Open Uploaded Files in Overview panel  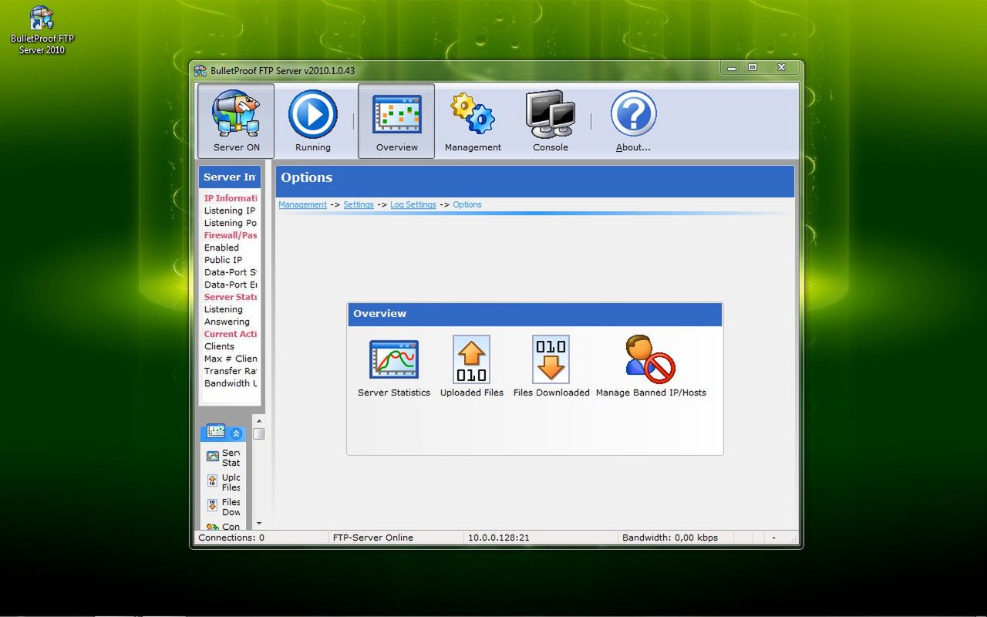[472, 367]
